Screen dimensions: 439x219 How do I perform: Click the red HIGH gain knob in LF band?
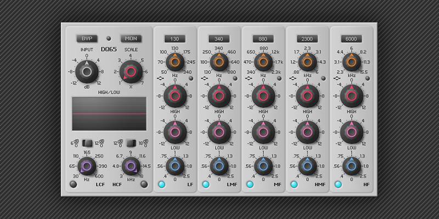(175, 96)
